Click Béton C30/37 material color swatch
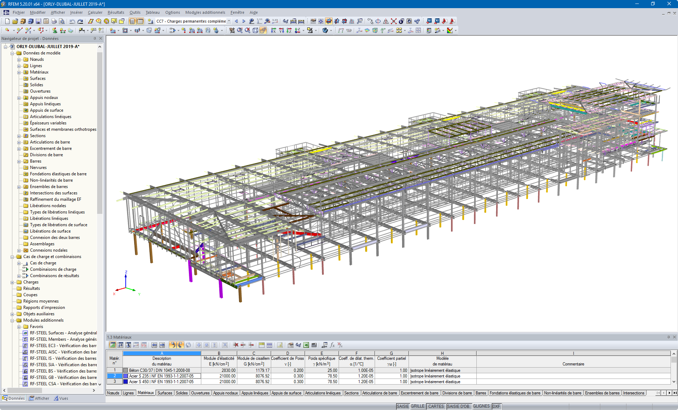 pyautogui.click(x=125, y=370)
